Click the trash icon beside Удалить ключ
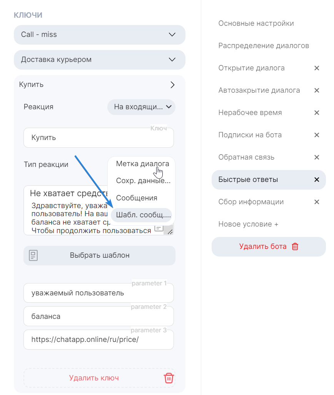The height and width of the screenshot is (395, 334). [169, 378]
